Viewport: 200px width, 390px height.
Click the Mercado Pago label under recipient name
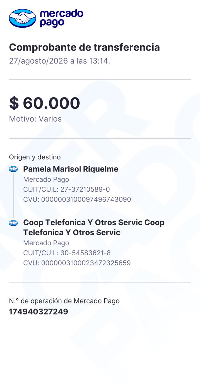tap(46, 243)
